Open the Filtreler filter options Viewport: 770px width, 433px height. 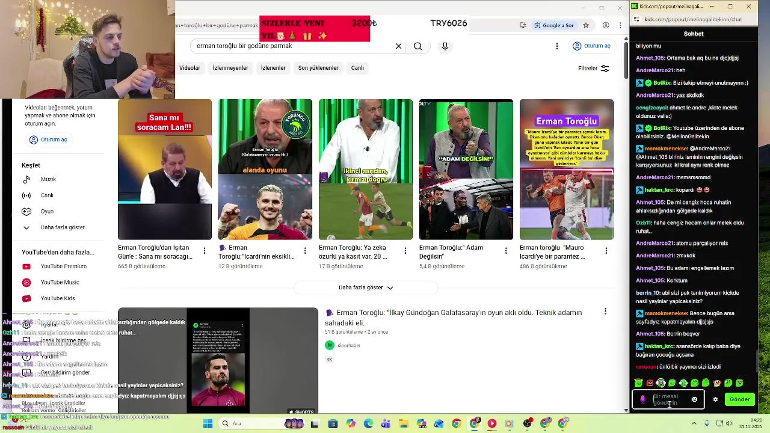594,69
